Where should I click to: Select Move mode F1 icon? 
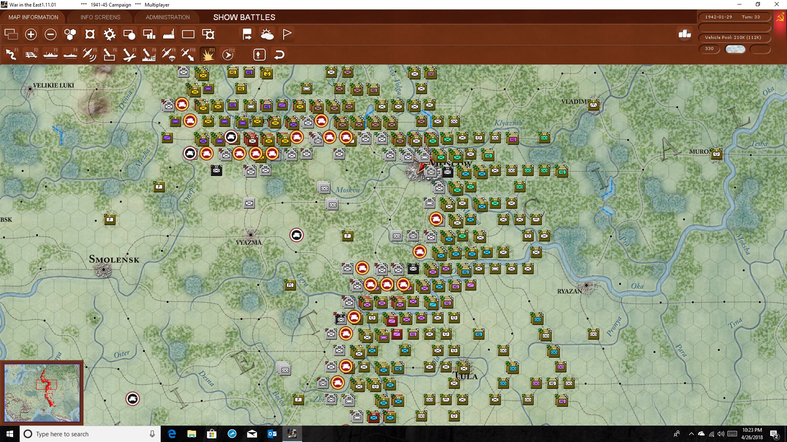tap(11, 54)
